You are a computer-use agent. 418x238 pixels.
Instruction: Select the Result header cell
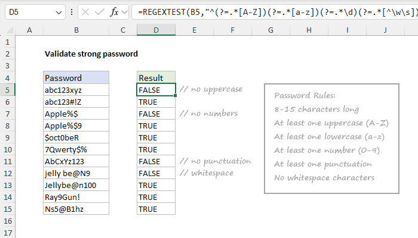156,78
